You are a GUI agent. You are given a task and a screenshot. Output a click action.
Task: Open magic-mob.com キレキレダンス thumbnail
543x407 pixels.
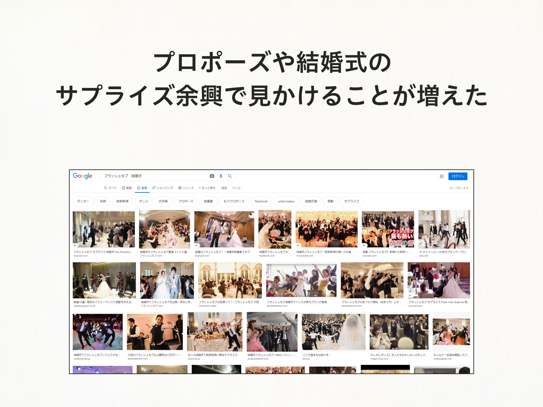399,332
